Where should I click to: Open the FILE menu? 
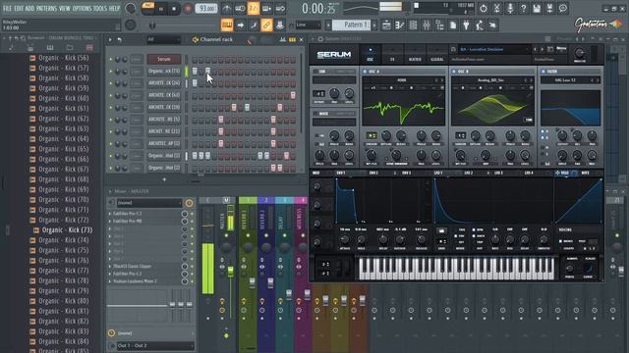click(7, 8)
